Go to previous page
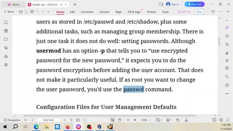 point(32,120)
